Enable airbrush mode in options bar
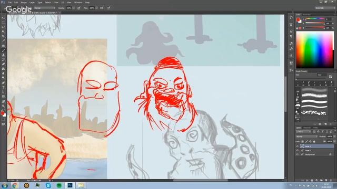Screen dimensions: 337x189 [102, 8]
